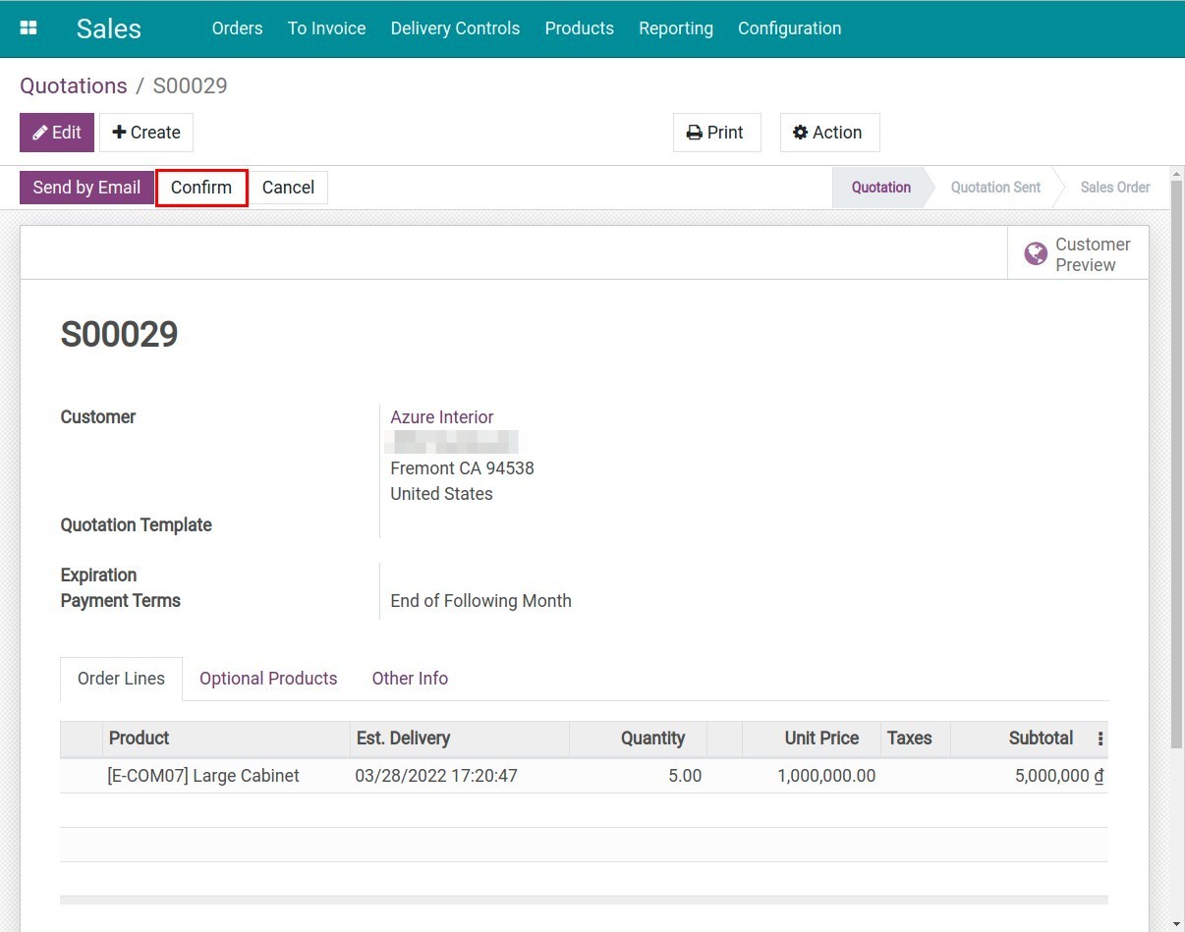Click the Expiration label
Viewport: 1185px width, 932px height.
point(98,576)
